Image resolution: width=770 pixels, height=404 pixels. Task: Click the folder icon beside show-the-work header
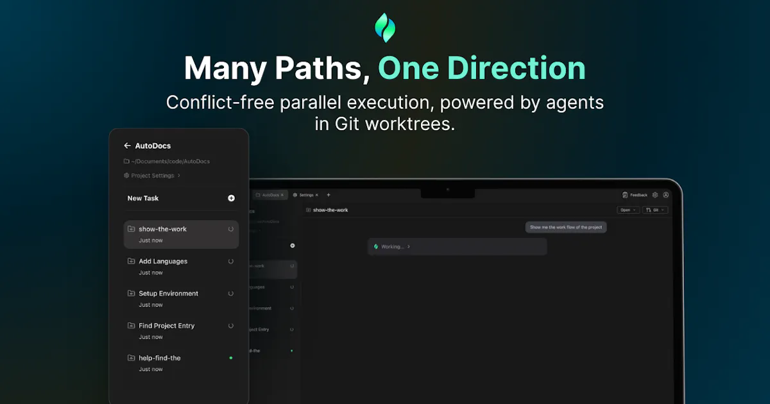coord(308,210)
